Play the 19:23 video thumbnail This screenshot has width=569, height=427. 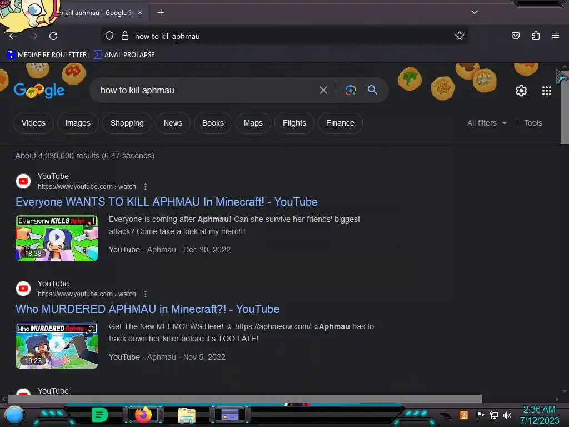[x=57, y=346]
